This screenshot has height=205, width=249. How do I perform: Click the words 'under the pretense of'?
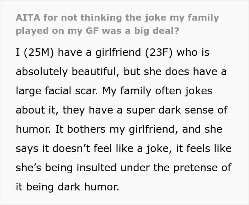[x=176, y=168]
